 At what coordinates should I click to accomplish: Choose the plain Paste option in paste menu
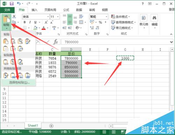[6, 41]
